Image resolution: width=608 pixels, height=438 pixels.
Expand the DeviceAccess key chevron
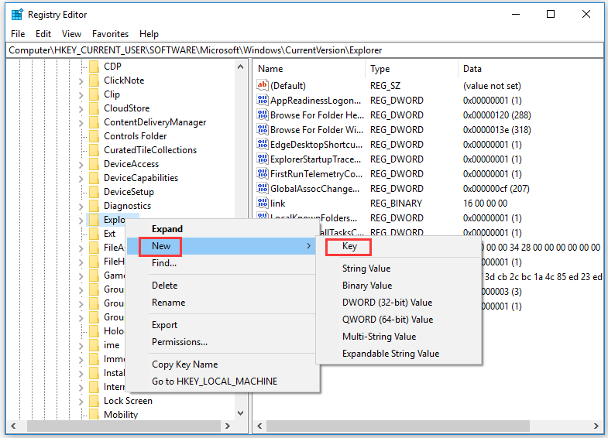[81, 164]
